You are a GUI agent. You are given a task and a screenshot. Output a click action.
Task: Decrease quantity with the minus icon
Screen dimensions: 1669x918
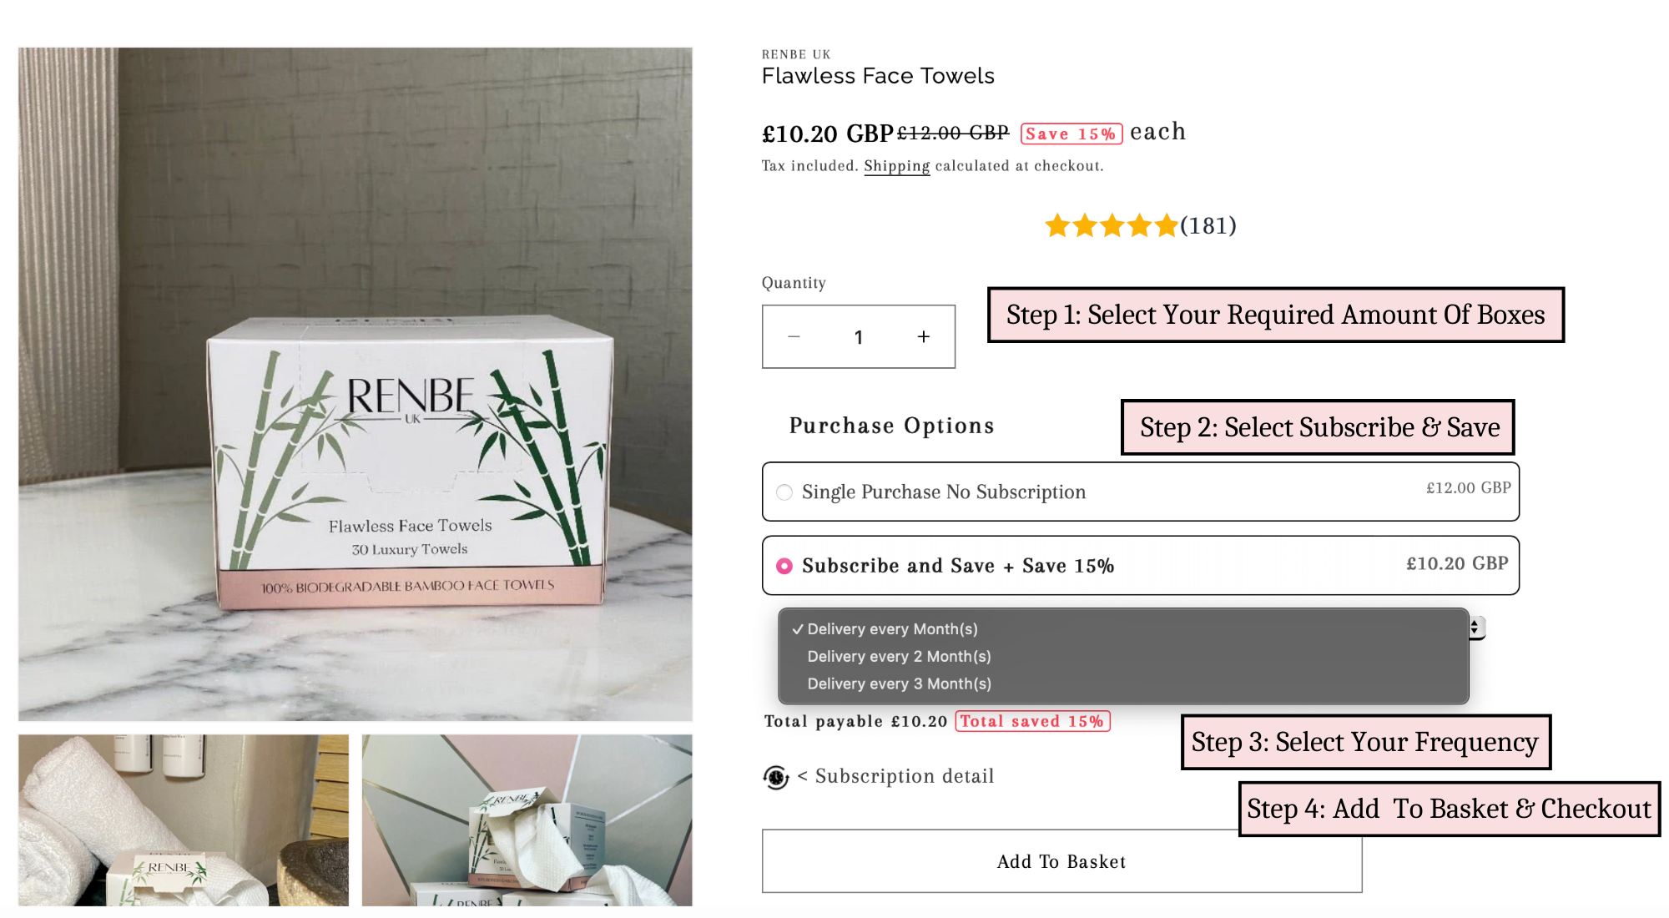794,336
